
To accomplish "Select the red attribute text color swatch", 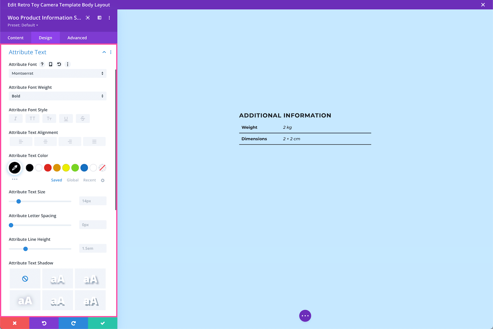I will pyautogui.click(x=48, y=168).
